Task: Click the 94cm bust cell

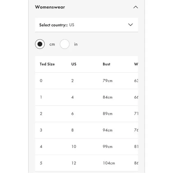Action: pos(108,130)
